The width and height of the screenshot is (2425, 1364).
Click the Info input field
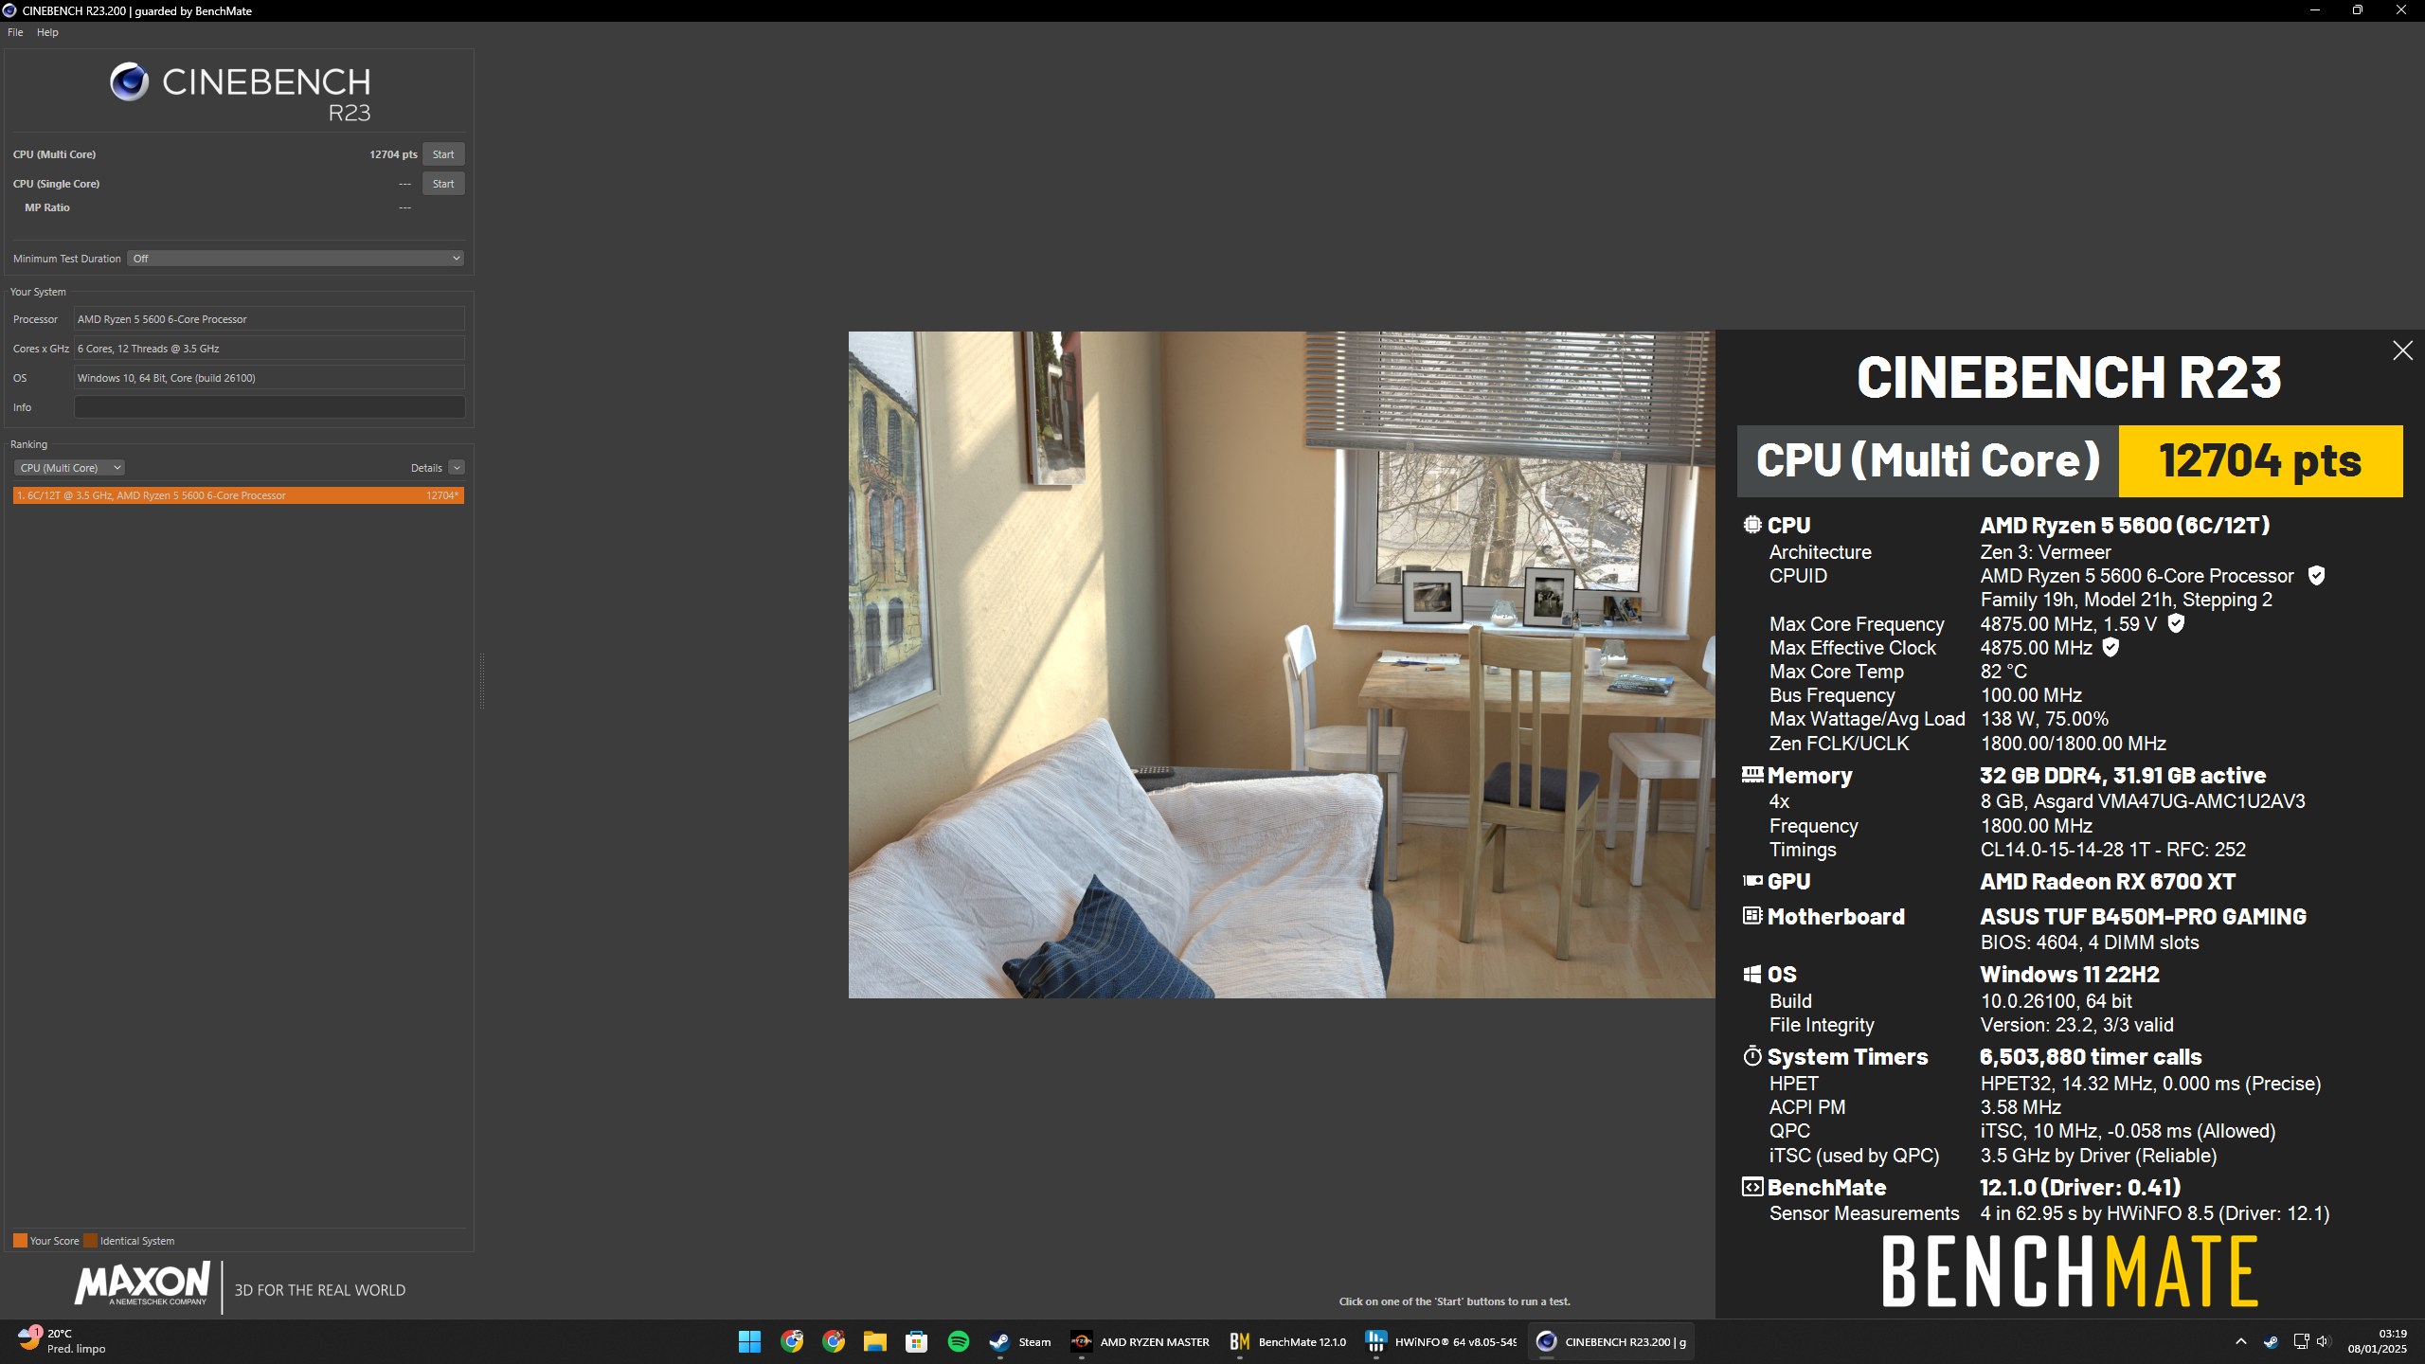pos(269,407)
